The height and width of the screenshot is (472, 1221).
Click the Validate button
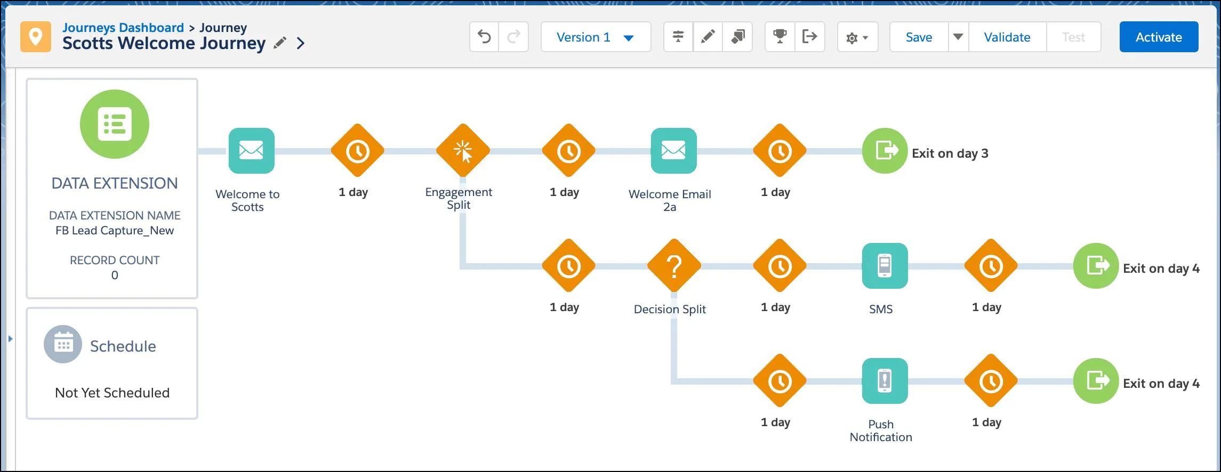[1007, 37]
